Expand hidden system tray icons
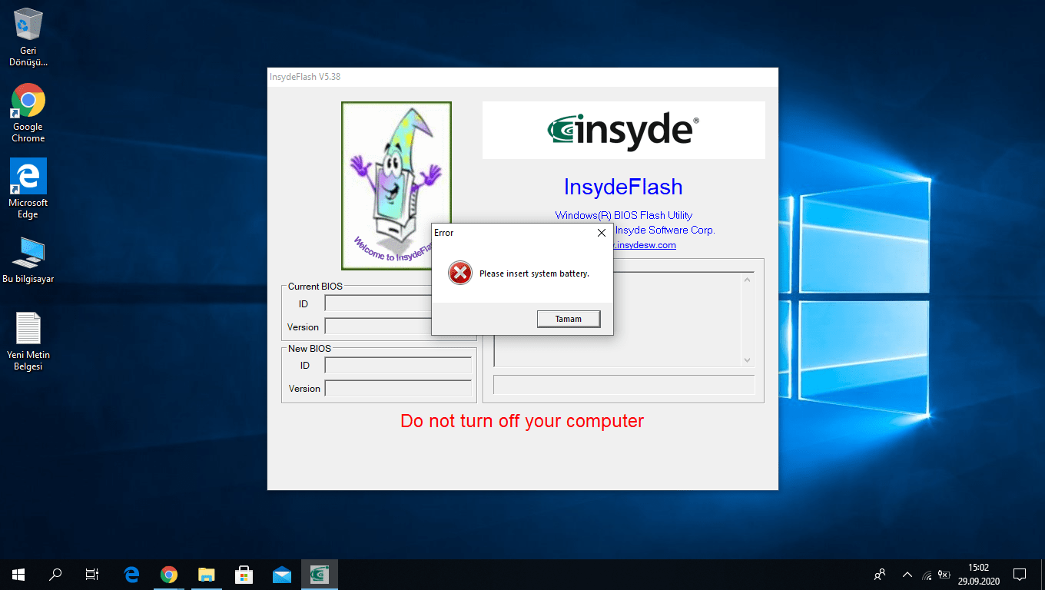This screenshot has width=1045, height=590. coord(907,575)
